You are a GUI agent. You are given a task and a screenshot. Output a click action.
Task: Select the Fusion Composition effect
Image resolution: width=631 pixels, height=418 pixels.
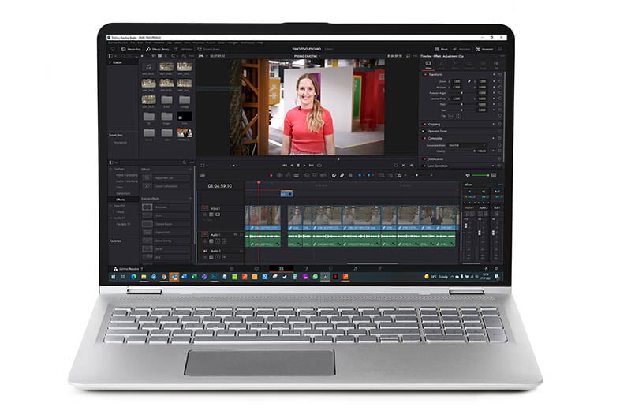(x=166, y=186)
